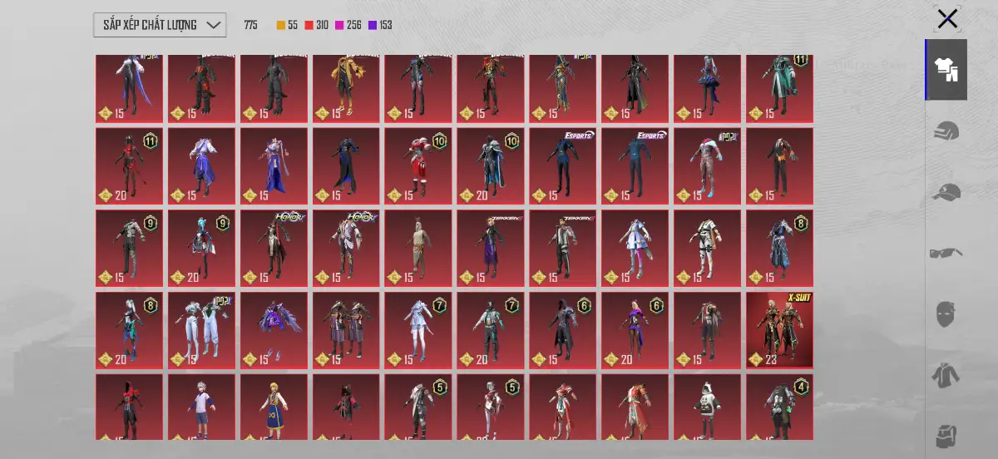Open the helmet category in the sidebar

pos(946,131)
